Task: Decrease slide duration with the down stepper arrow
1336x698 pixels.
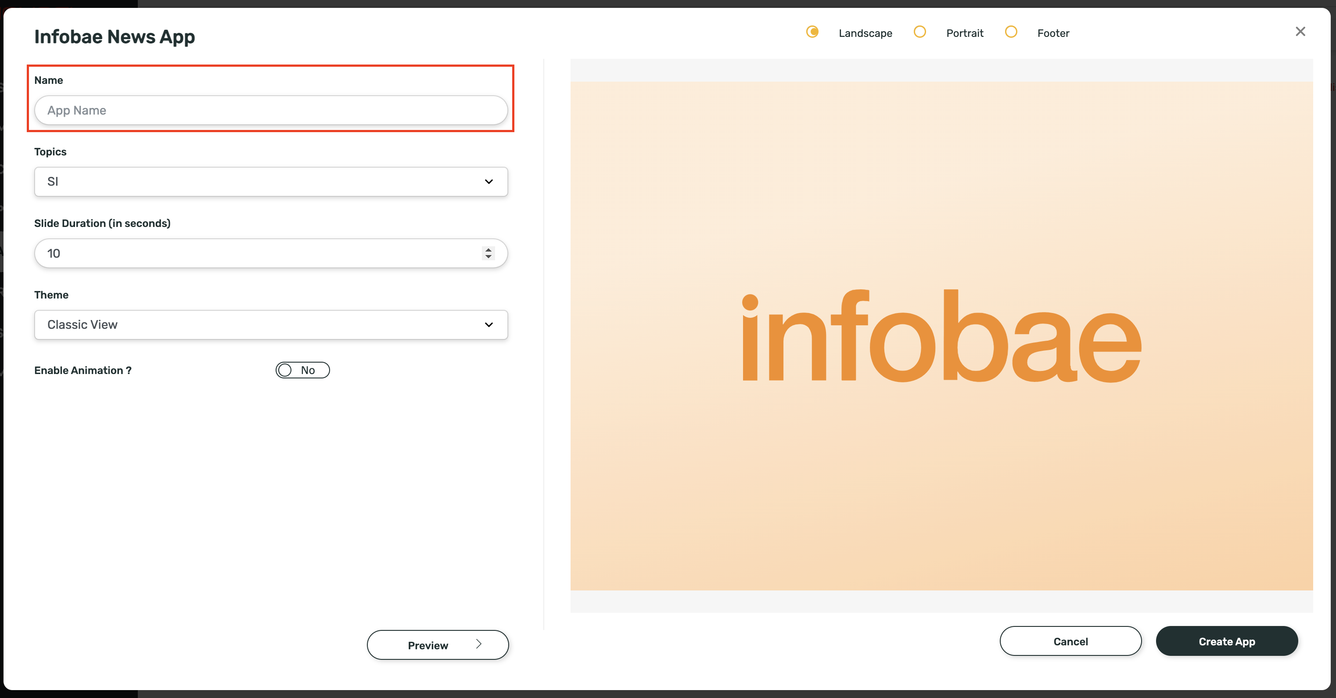Action: point(488,257)
